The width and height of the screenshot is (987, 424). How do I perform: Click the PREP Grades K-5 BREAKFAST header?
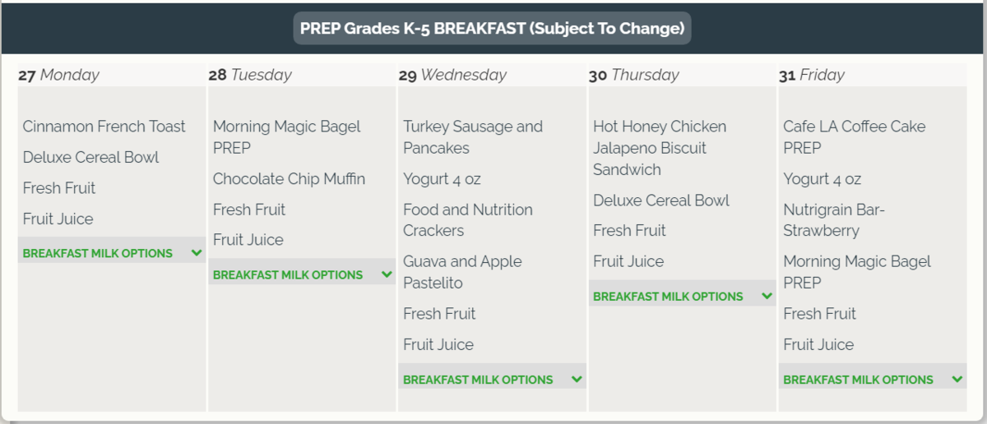492,29
